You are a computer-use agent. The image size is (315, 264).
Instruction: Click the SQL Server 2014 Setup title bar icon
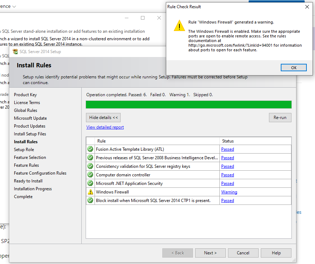tap(15, 52)
